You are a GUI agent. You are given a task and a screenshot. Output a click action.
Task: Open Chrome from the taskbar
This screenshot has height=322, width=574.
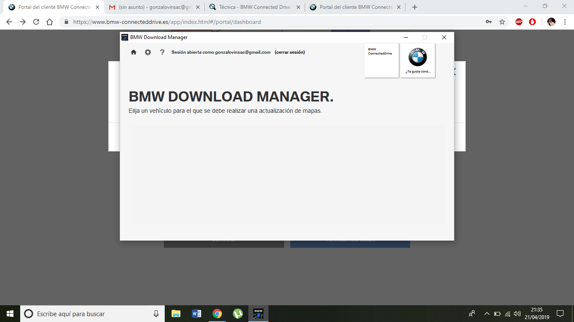tap(217, 314)
